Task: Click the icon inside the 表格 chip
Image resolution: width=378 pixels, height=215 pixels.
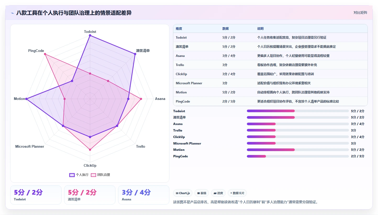Action: pos(198,193)
